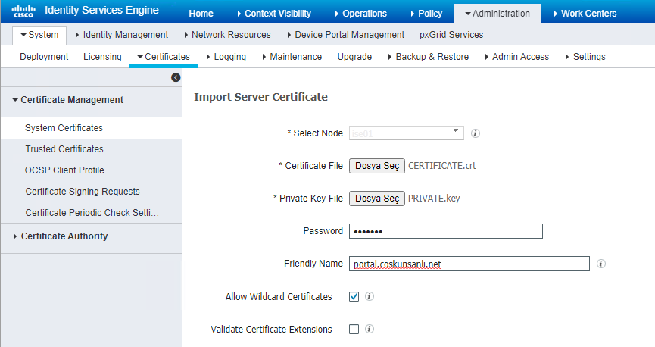Expand Identity Management submenu
Image resolution: width=655 pixels, height=347 pixels.
(122, 35)
